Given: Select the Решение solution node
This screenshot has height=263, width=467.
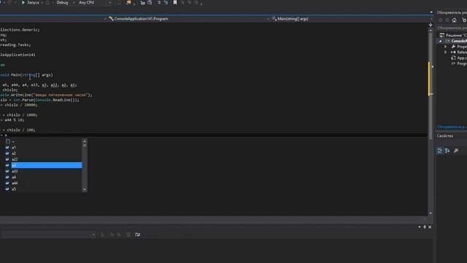Looking at the screenshot, I should [453, 36].
